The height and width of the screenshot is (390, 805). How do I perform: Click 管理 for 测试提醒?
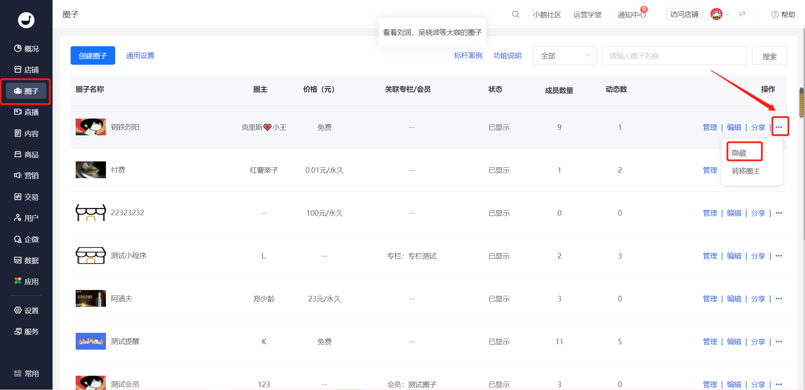pyautogui.click(x=710, y=342)
